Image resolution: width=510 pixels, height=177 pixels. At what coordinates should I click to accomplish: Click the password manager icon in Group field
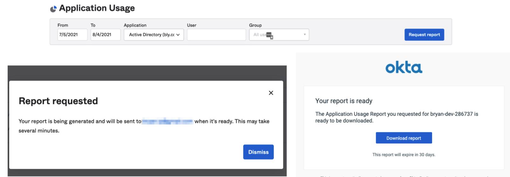(x=269, y=35)
